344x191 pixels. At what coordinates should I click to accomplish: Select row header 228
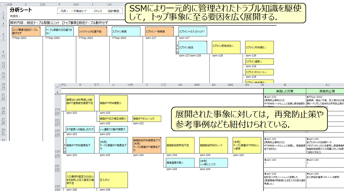[57, 152]
